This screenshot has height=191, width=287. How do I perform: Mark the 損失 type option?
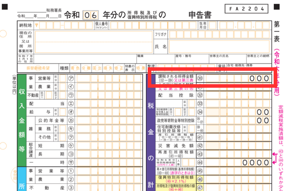tap(108, 68)
